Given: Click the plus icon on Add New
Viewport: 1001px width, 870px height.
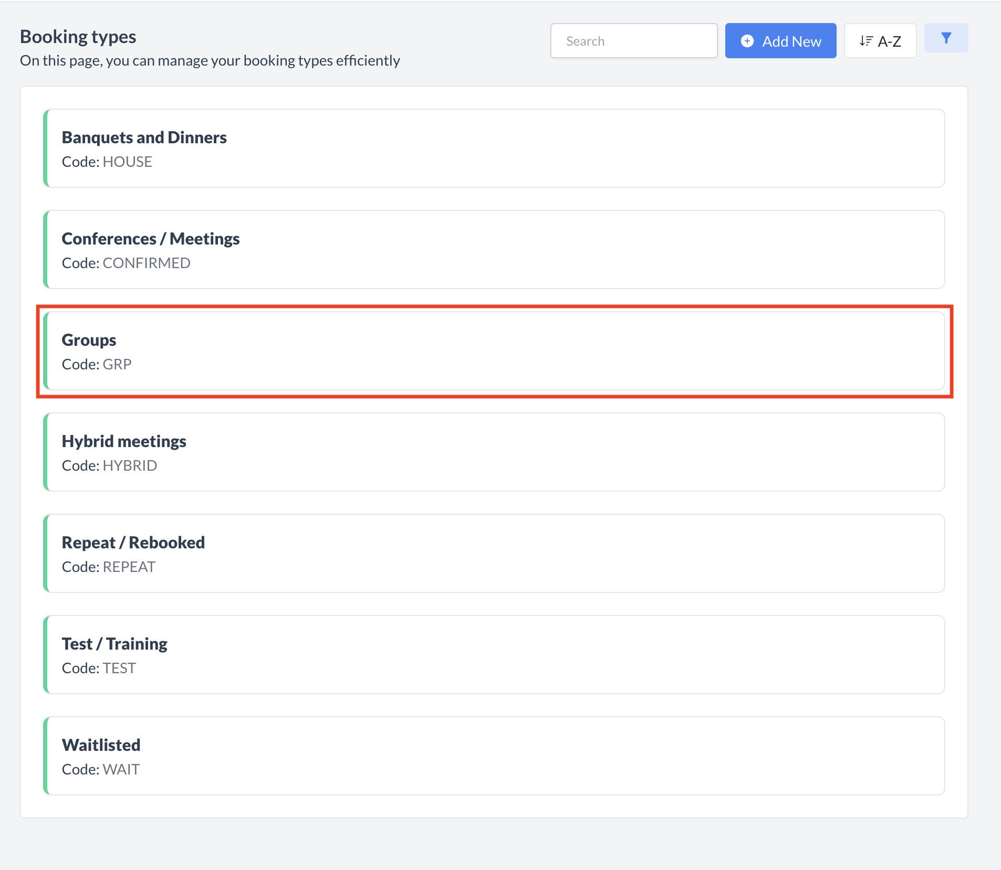Looking at the screenshot, I should pyautogui.click(x=748, y=40).
